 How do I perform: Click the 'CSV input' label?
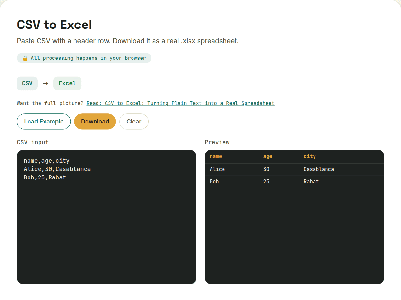click(x=33, y=142)
